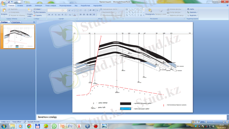Toggle bold text formatting

(x=49, y=15)
